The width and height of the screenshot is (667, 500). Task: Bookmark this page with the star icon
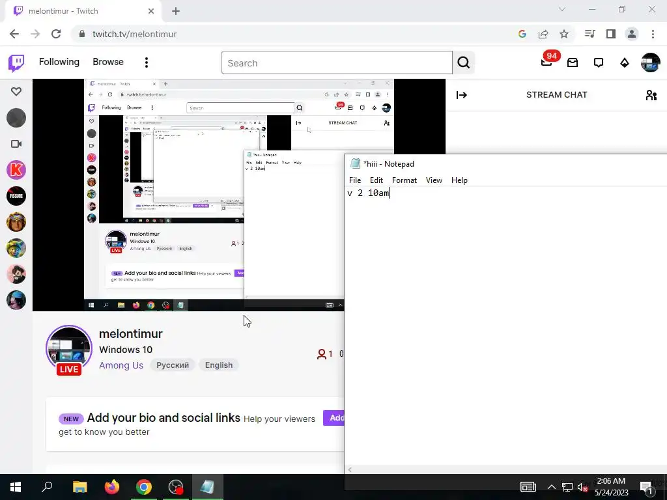pyautogui.click(x=564, y=34)
